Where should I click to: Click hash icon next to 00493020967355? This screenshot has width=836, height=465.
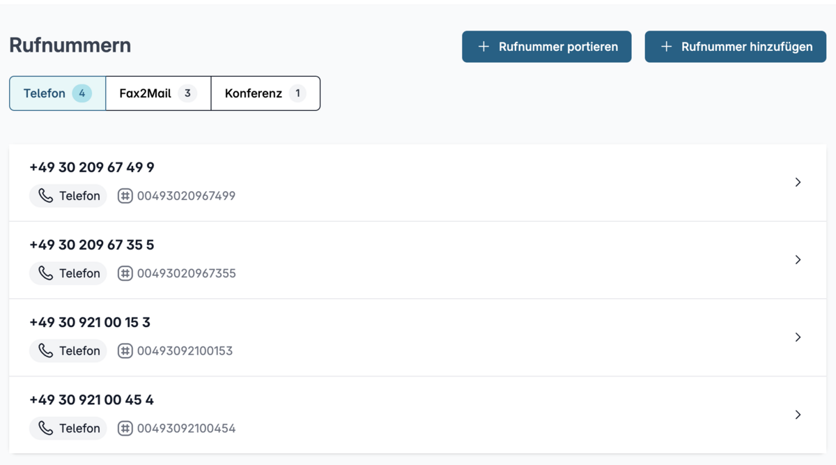(x=125, y=273)
